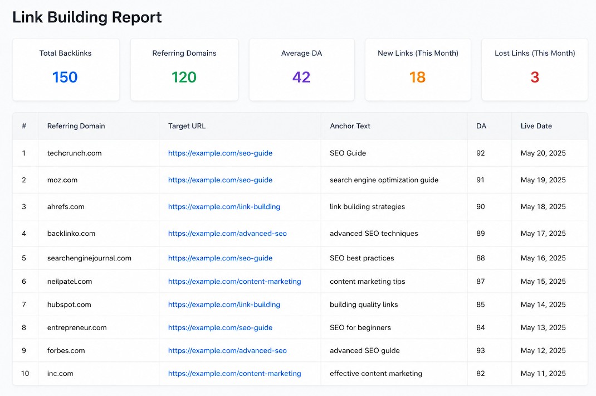
Task: Open the seo-guide link in the moz.com row
Action: (220, 180)
